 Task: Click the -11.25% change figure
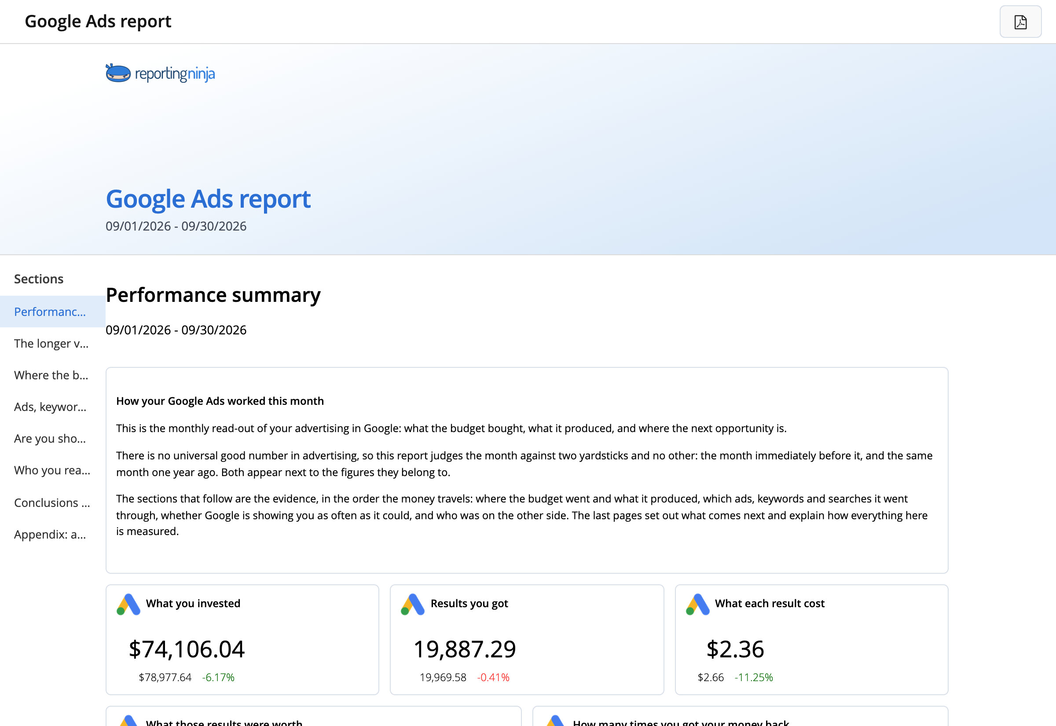[x=754, y=677]
